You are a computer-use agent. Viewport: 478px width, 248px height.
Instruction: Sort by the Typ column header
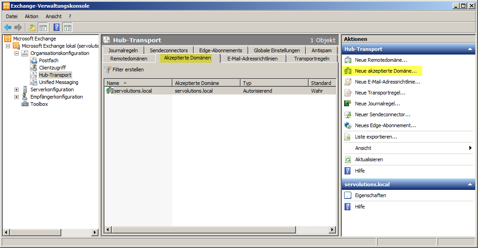click(x=275, y=83)
